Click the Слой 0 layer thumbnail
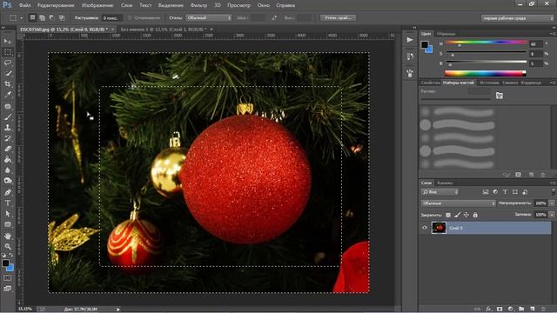The height and width of the screenshot is (313, 557). 439,228
